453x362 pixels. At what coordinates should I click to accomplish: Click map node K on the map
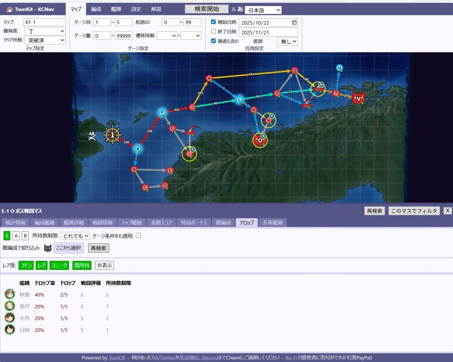pyautogui.click(x=209, y=78)
